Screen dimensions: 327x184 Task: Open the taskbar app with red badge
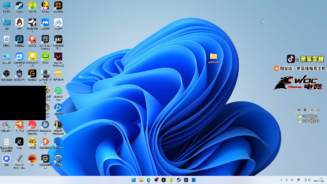(x=156, y=180)
